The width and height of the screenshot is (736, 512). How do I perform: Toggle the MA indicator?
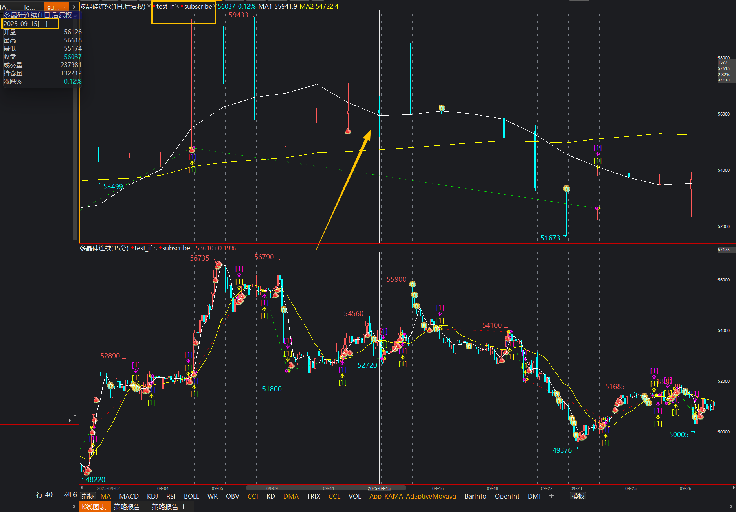click(x=105, y=496)
